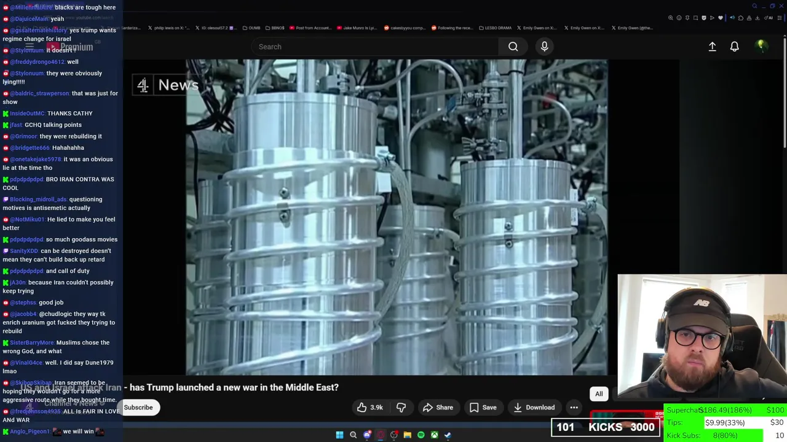Click the YouTube upload create icon
787x442 pixels.
point(712,47)
